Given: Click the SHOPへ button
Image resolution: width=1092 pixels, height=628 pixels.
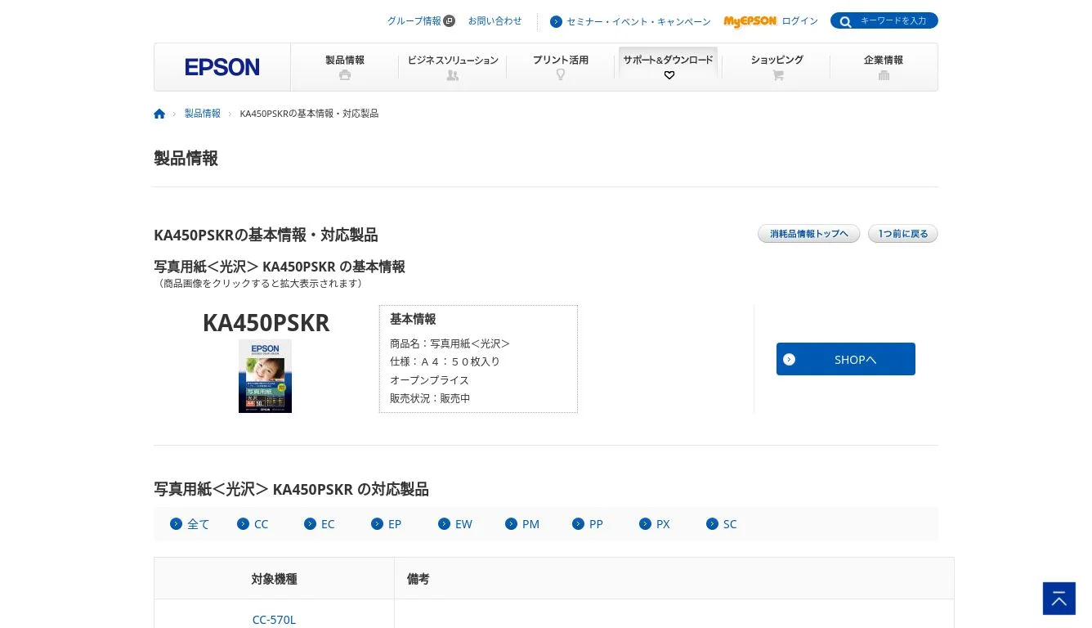Looking at the screenshot, I should 846,359.
